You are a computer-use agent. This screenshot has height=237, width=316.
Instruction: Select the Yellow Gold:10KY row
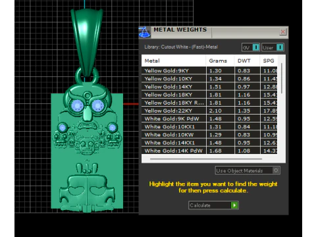coord(209,78)
